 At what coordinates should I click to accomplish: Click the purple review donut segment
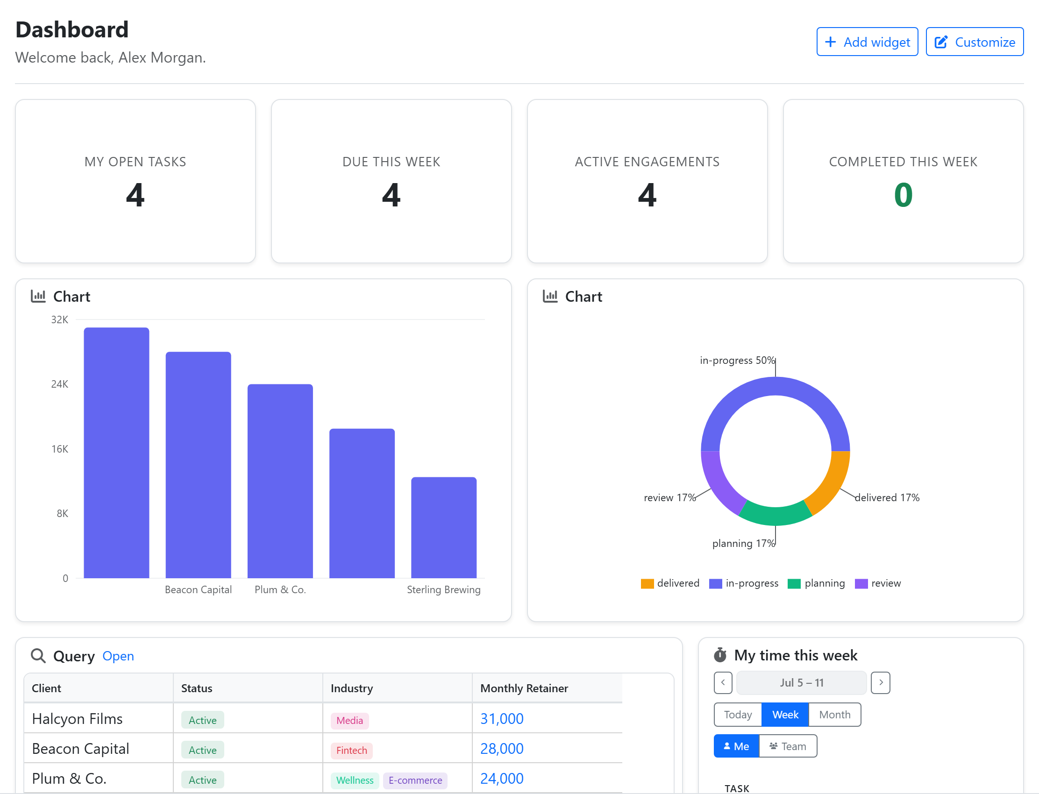pos(719,484)
